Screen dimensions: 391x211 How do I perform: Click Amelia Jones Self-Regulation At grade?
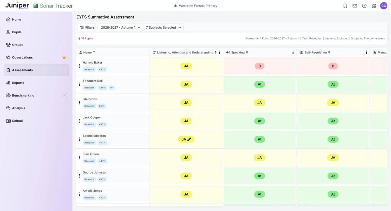333,194
